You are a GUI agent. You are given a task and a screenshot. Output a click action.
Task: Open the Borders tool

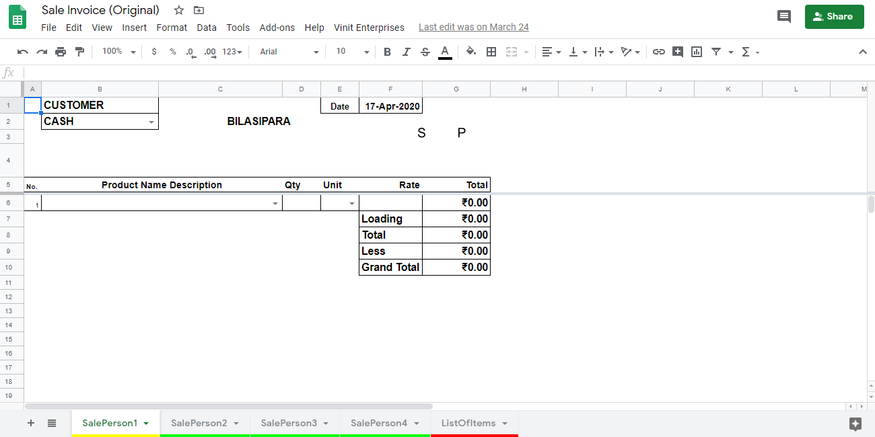pyautogui.click(x=491, y=51)
